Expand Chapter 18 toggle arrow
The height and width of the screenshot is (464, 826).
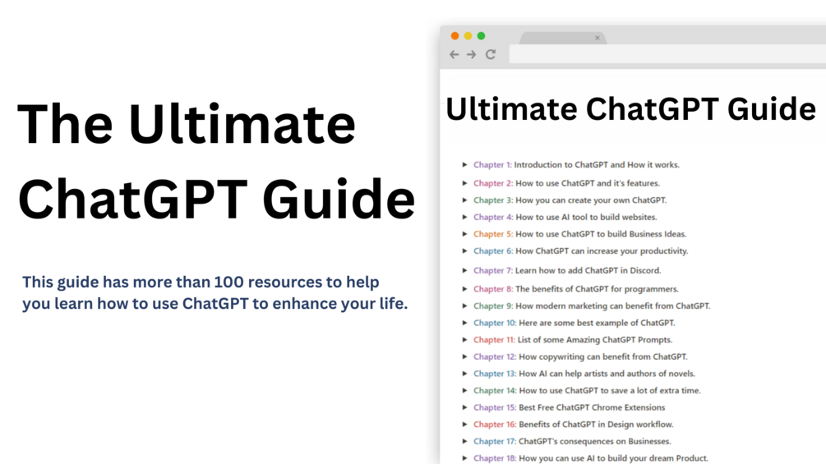click(464, 458)
